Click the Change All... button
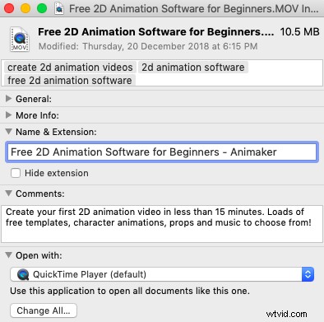The height and width of the screenshot is (322, 324). [44, 310]
